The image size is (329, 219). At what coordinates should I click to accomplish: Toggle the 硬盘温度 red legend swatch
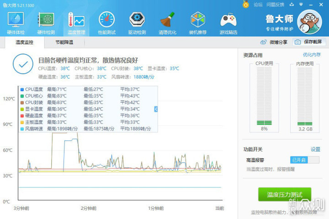tap(22, 116)
